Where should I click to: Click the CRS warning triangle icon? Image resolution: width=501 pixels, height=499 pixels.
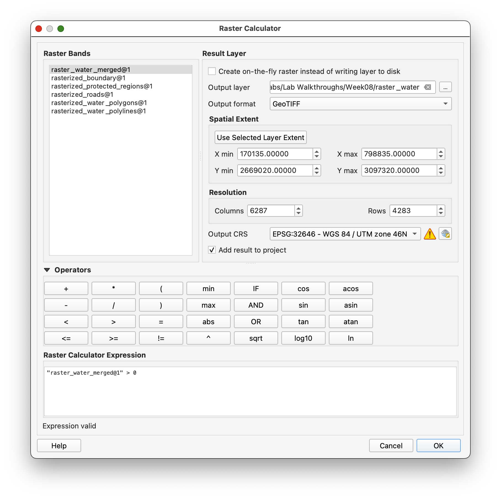430,234
